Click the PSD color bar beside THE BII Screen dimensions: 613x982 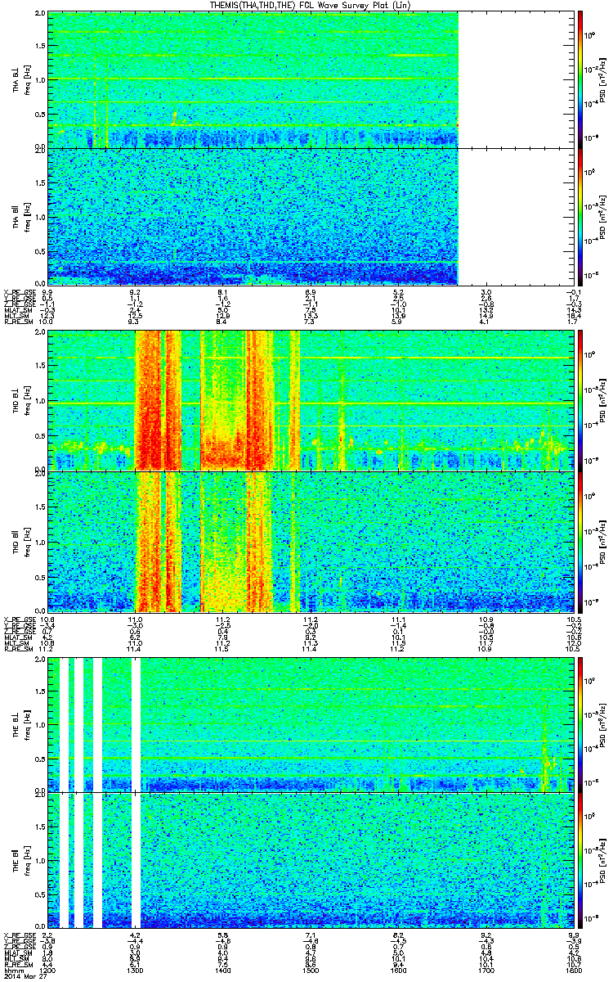(580, 861)
